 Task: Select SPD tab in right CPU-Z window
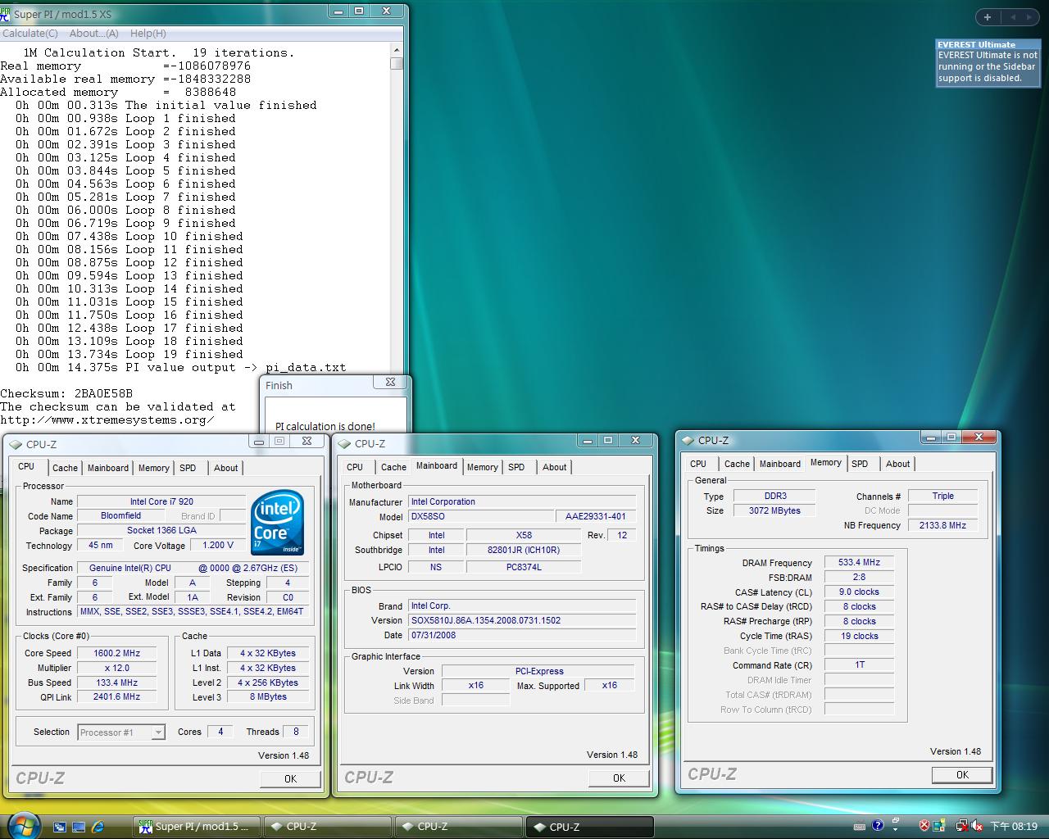860,464
